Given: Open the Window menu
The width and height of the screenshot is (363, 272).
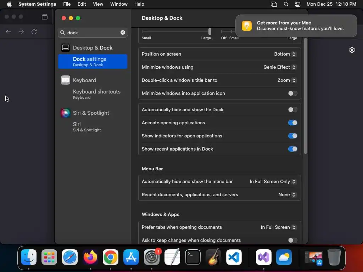Looking at the screenshot, I should 119,4.
